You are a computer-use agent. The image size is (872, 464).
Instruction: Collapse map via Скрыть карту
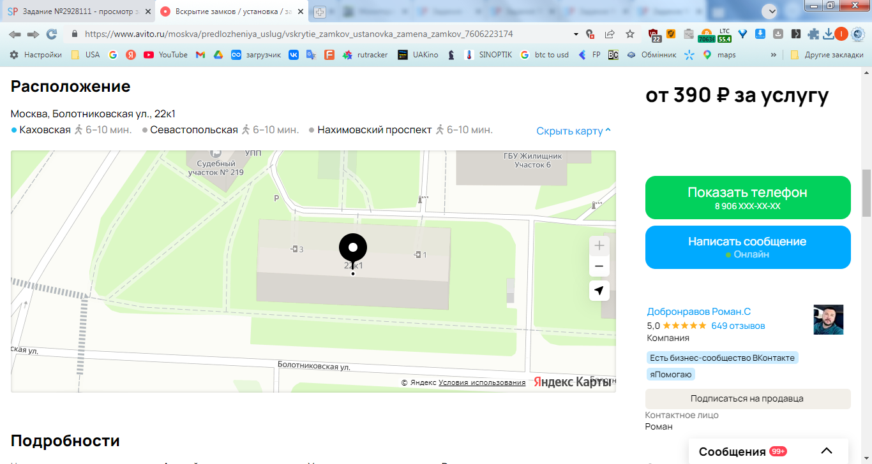(x=574, y=131)
